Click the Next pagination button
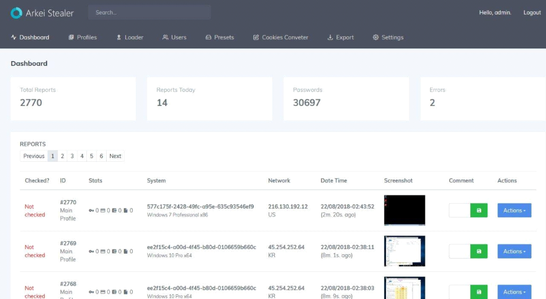546x299 pixels. tap(115, 156)
